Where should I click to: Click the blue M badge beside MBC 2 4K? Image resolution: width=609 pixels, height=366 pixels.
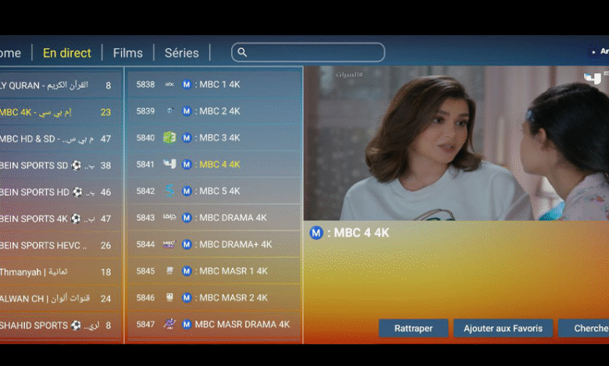187,111
